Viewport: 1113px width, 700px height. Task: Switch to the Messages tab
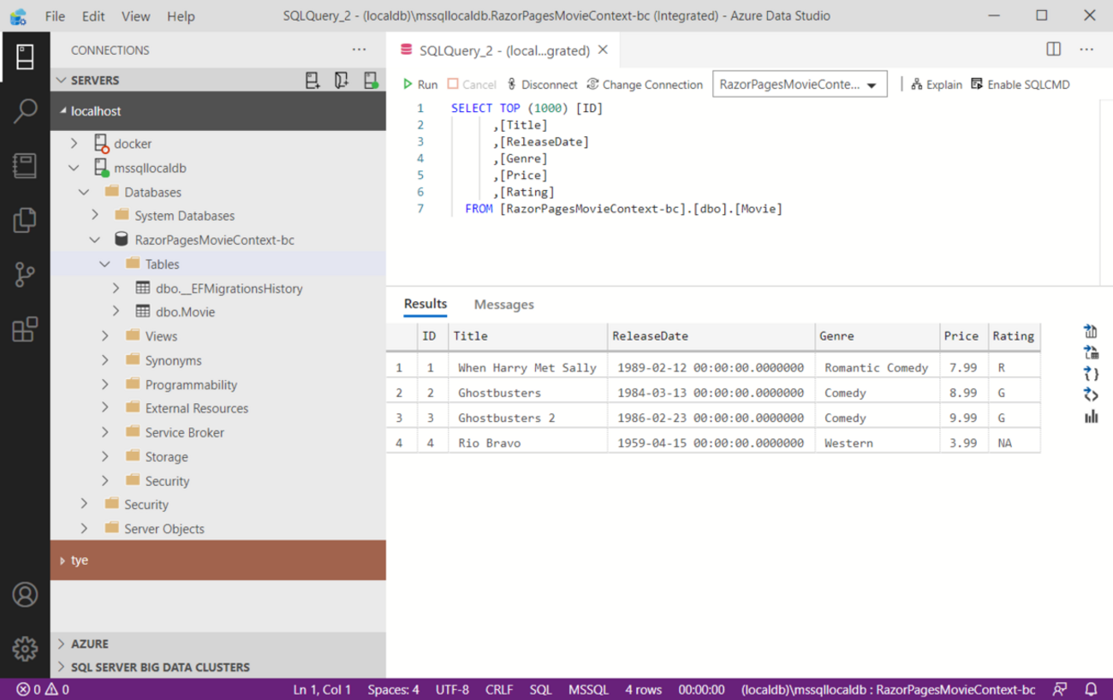point(503,305)
